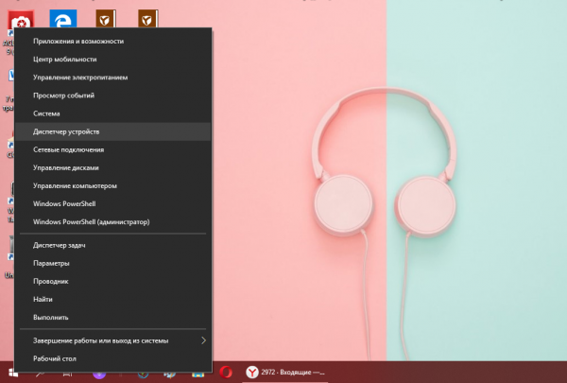Select Управление дисками

[x=112, y=168]
